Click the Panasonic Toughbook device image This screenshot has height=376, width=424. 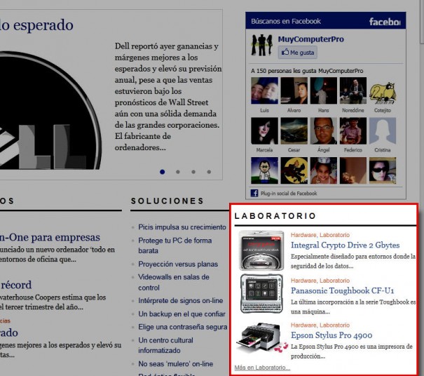point(261,293)
